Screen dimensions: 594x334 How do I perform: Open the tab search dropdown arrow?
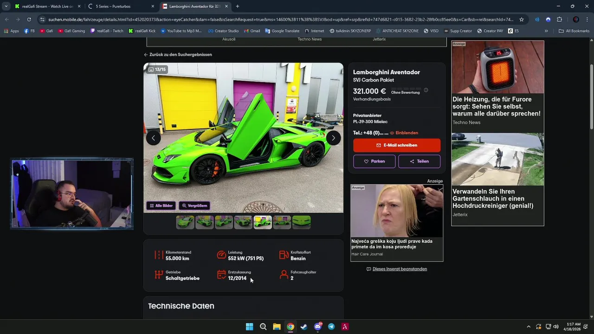click(6, 6)
